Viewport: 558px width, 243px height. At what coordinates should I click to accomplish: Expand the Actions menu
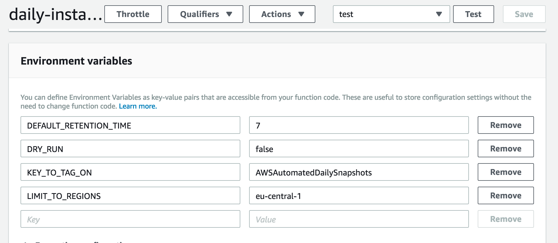tap(282, 14)
